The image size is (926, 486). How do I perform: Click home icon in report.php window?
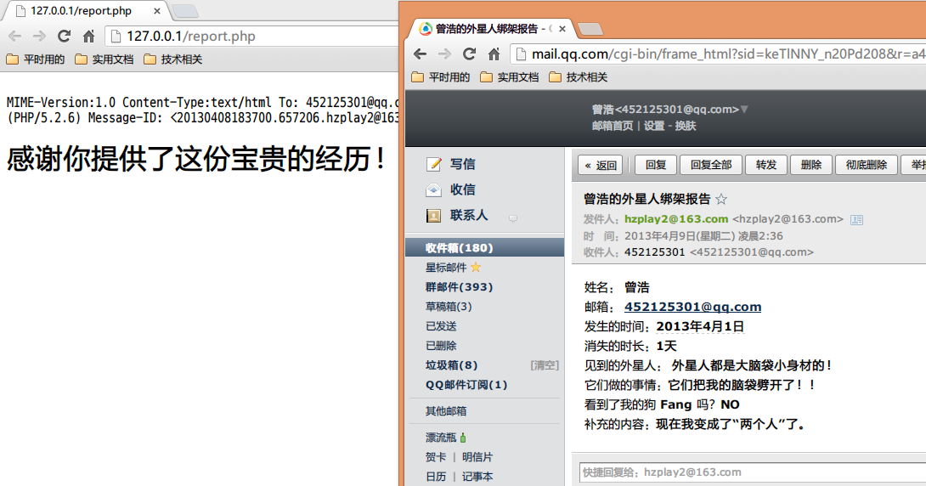pos(89,37)
